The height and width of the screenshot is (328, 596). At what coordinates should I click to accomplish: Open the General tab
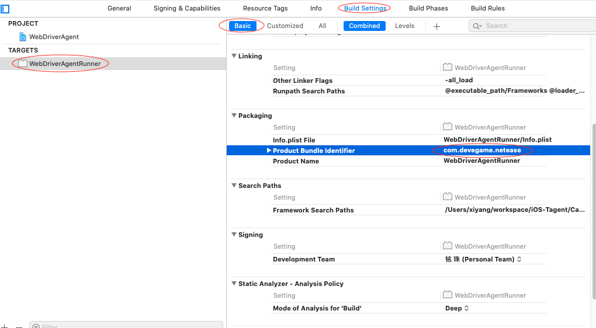tap(119, 8)
